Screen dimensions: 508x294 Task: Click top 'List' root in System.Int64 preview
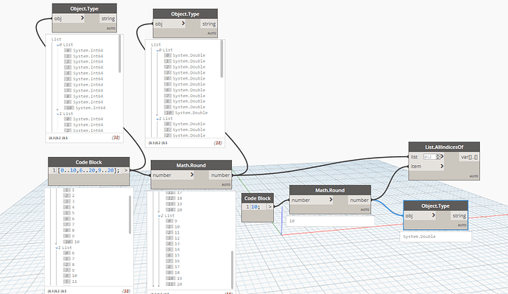coord(57,39)
